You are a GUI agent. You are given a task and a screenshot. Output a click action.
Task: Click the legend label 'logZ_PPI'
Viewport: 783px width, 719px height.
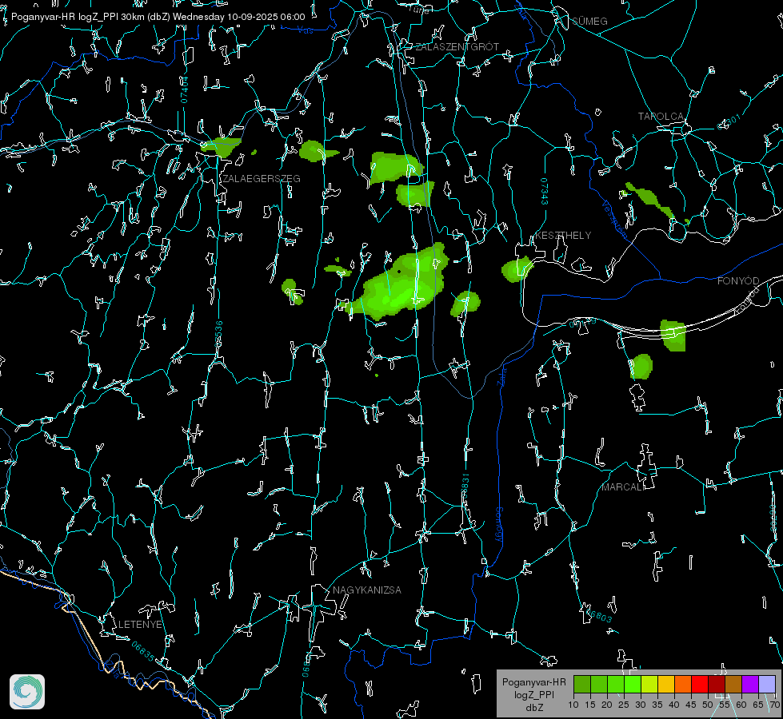tap(533, 694)
